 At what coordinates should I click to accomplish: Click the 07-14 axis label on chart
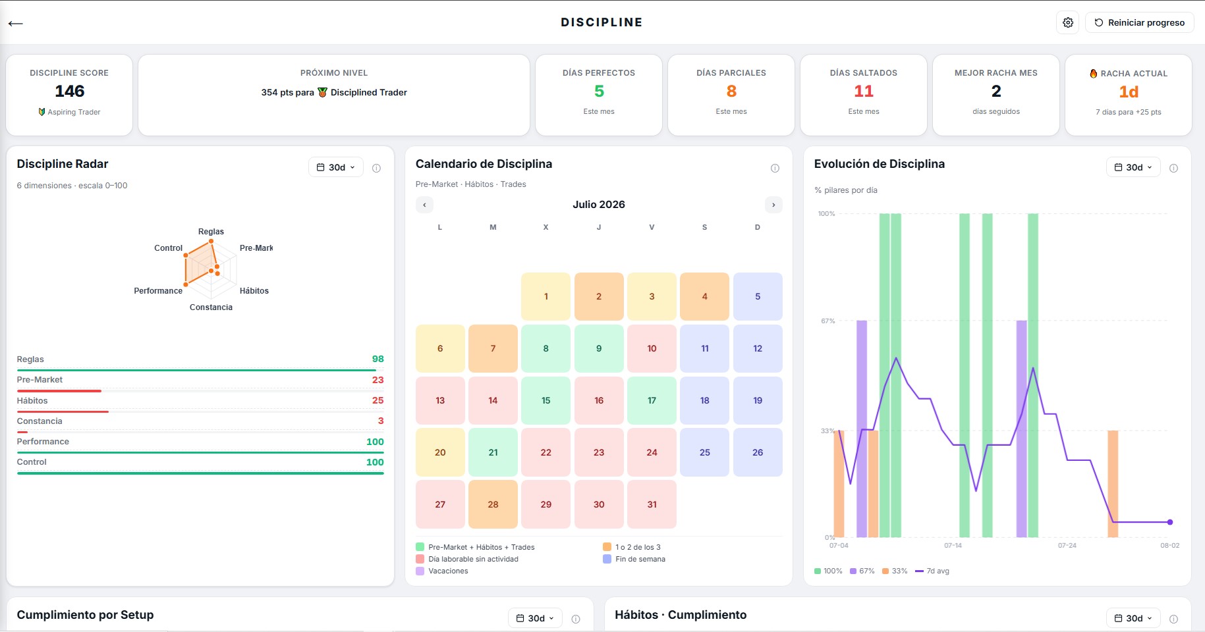pos(953,545)
